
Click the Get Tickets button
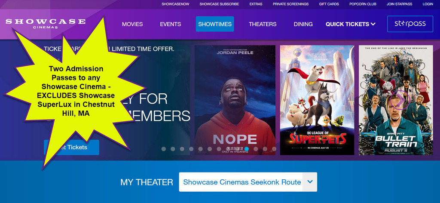(x=72, y=148)
